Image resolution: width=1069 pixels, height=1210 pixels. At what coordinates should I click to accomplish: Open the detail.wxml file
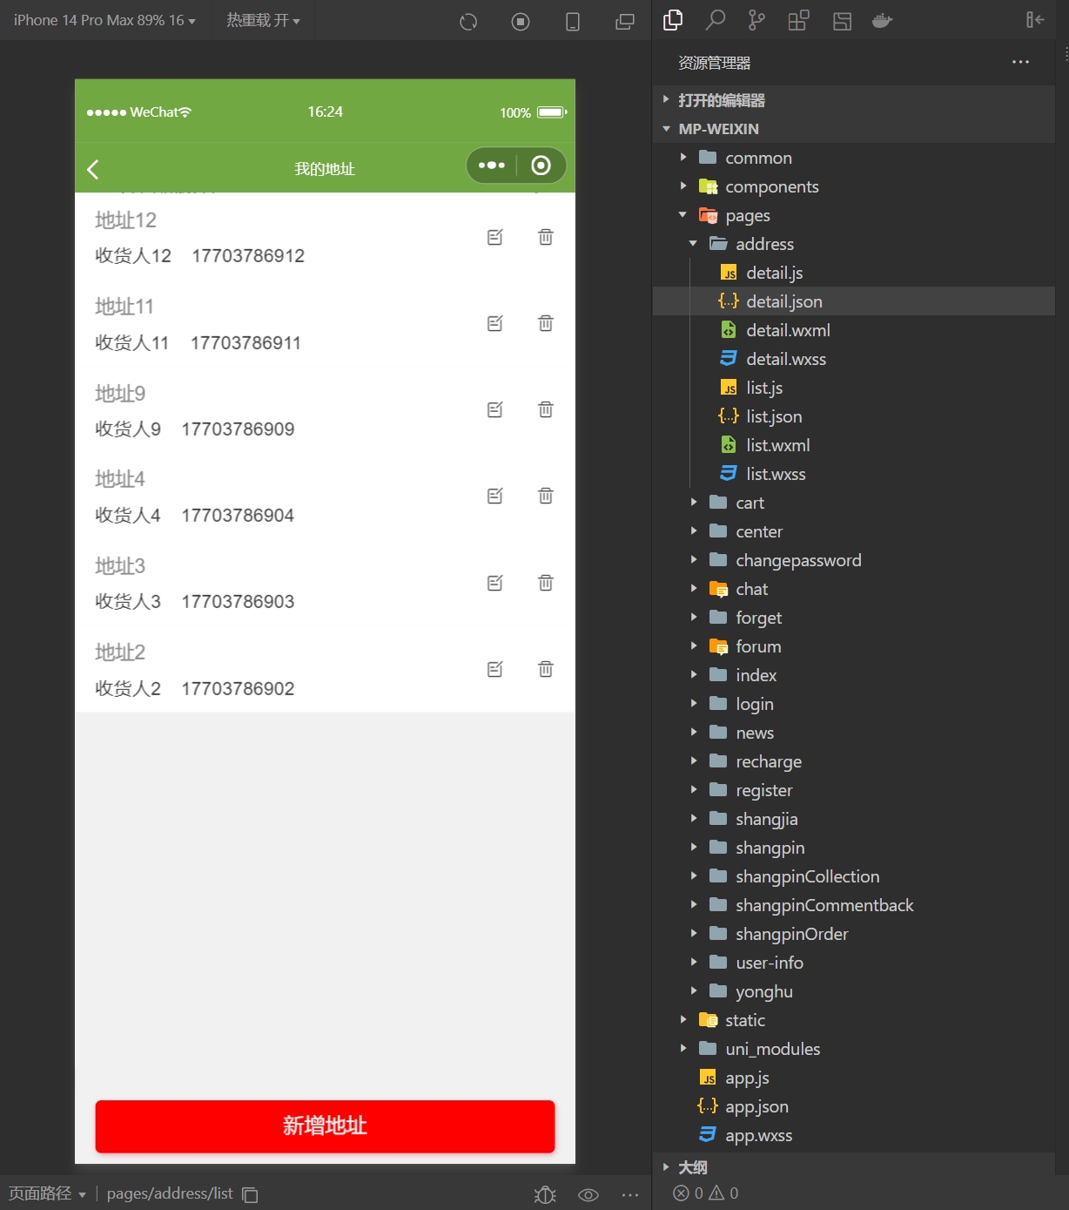(853, 330)
